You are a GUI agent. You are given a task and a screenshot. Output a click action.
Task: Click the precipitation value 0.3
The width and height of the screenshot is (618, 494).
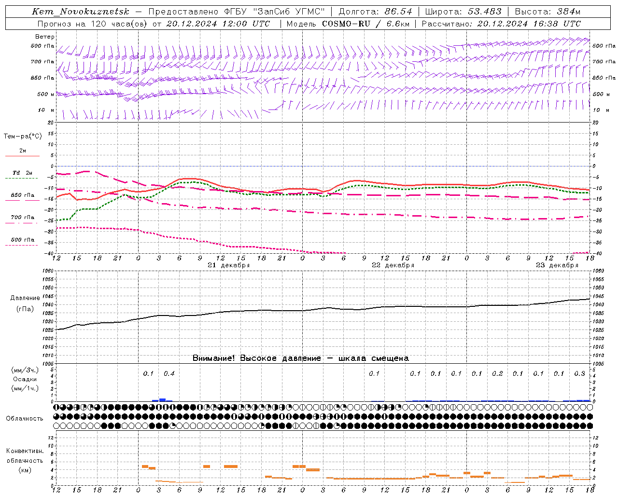(x=579, y=373)
